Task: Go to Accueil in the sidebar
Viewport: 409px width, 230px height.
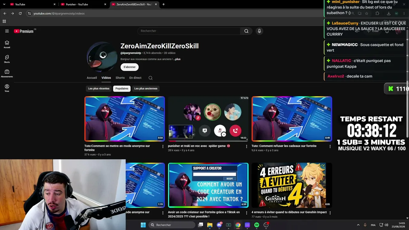Action: 7,44
